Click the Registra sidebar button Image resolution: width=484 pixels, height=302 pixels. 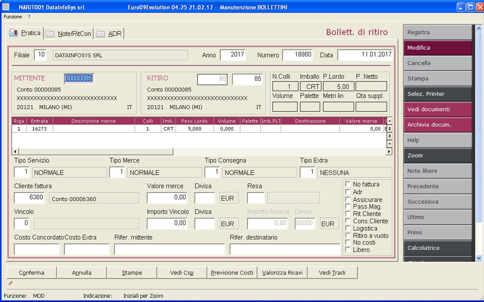[438, 32]
